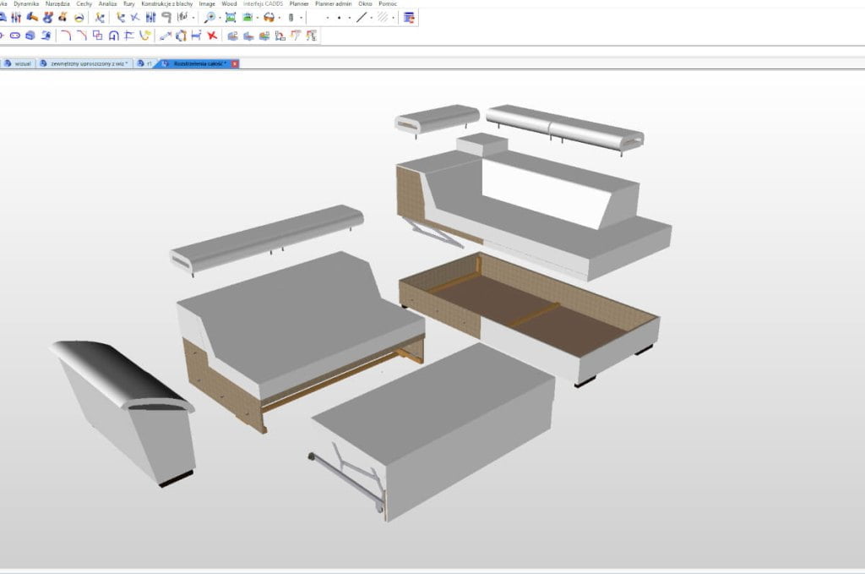Image resolution: width=865 pixels, height=574 pixels.
Task: Open the dropdown next to the line style tool
Action: [371, 17]
